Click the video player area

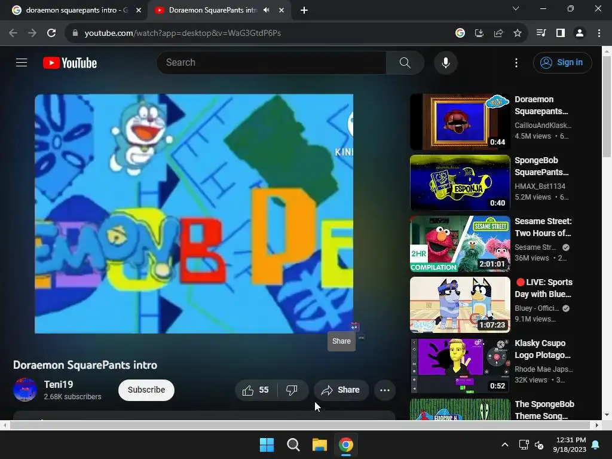click(x=194, y=213)
